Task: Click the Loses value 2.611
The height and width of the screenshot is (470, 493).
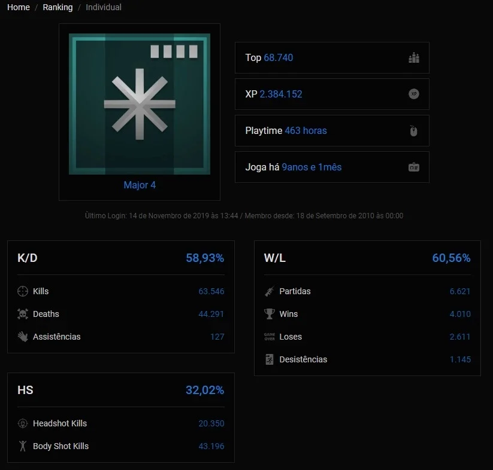Action: click(x=460, y=337)
